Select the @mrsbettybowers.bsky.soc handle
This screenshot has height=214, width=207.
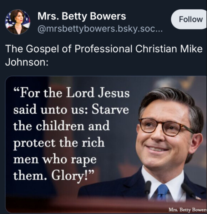(x=100, y=29)
